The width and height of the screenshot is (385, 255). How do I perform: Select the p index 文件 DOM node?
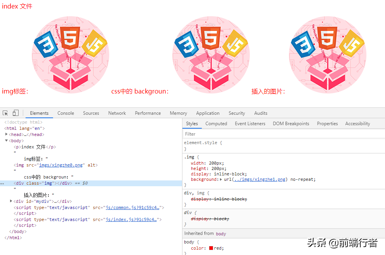35,147
